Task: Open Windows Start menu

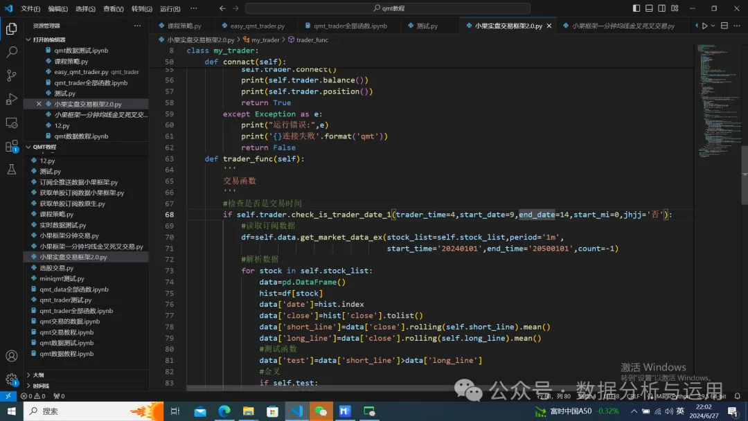Action: point(12,411)
